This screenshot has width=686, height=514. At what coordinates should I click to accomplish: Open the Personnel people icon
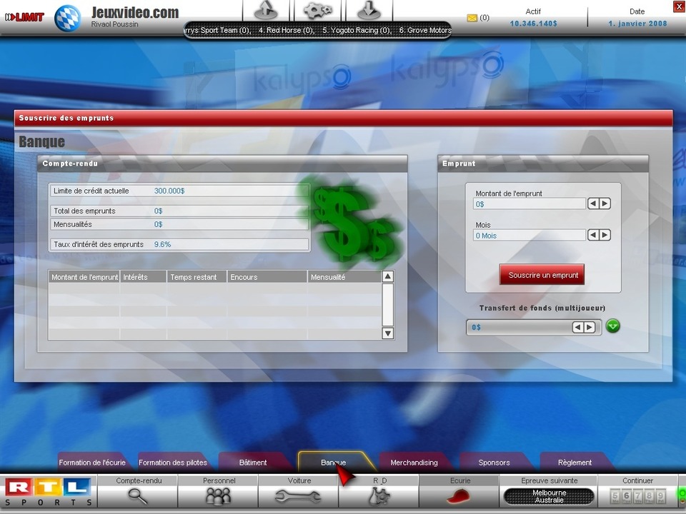click(x=218, y=495)
